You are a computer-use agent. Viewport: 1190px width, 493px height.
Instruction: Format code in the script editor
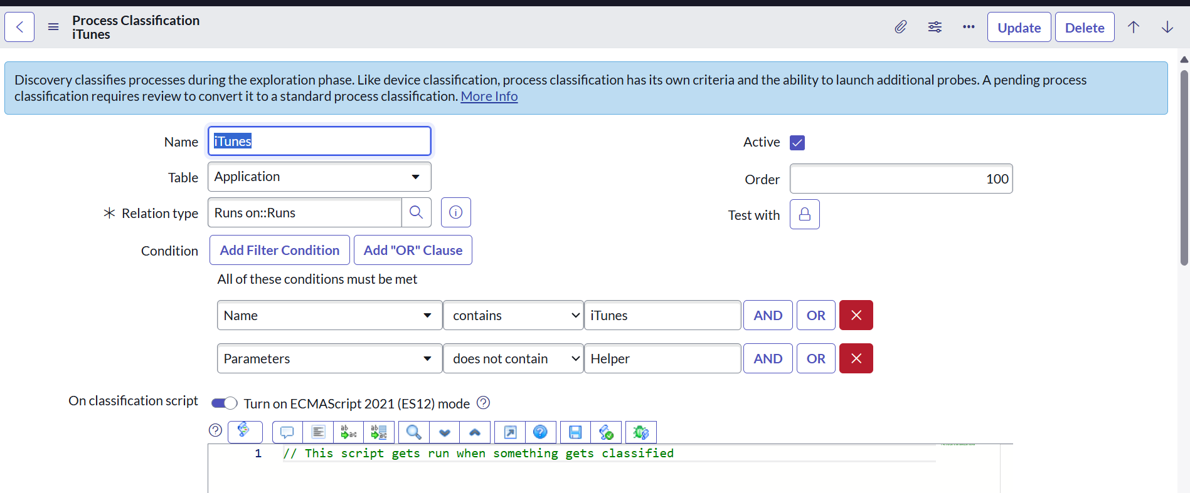(318, 432)
